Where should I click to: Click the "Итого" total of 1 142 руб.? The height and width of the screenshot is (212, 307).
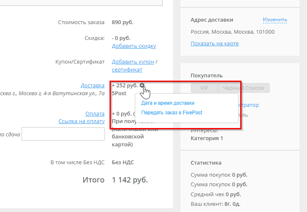point(129,180)
